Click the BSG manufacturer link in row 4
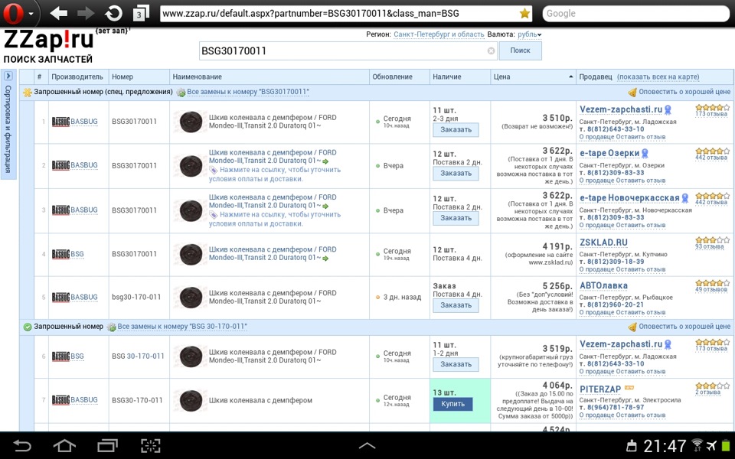735x459 pixels. [x=77, y=254]
